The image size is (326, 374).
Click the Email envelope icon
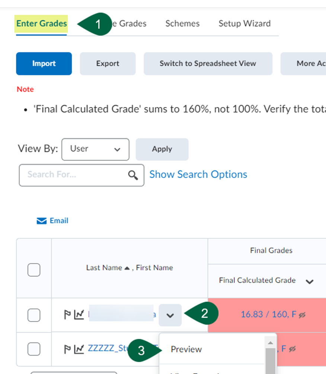coord(41,221)
